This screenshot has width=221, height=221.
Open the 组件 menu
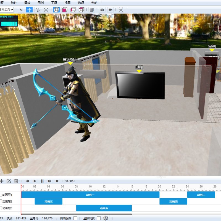[14, 3]
